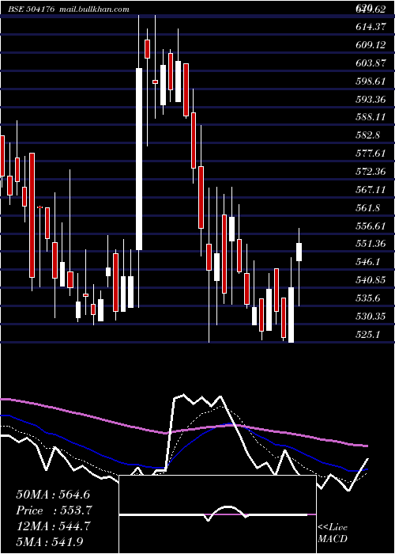
Task: Click the 593.36 price axis label
Action: 371,99
